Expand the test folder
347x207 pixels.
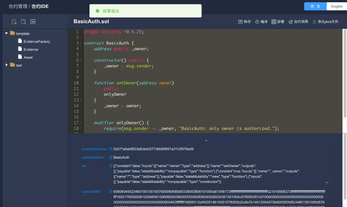pyautogui.click(x=7, y=65)
